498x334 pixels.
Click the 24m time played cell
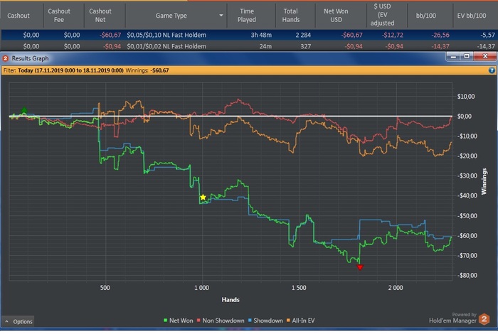coord(265,46)
